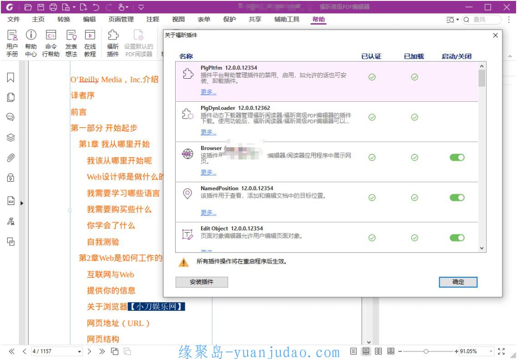Go to the first page of the document
517x359 pixels.
pyautogui.click(x=11, y=351)
